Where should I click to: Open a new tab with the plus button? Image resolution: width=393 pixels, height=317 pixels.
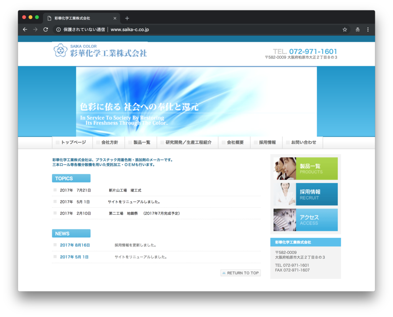(x=127, y=18)
